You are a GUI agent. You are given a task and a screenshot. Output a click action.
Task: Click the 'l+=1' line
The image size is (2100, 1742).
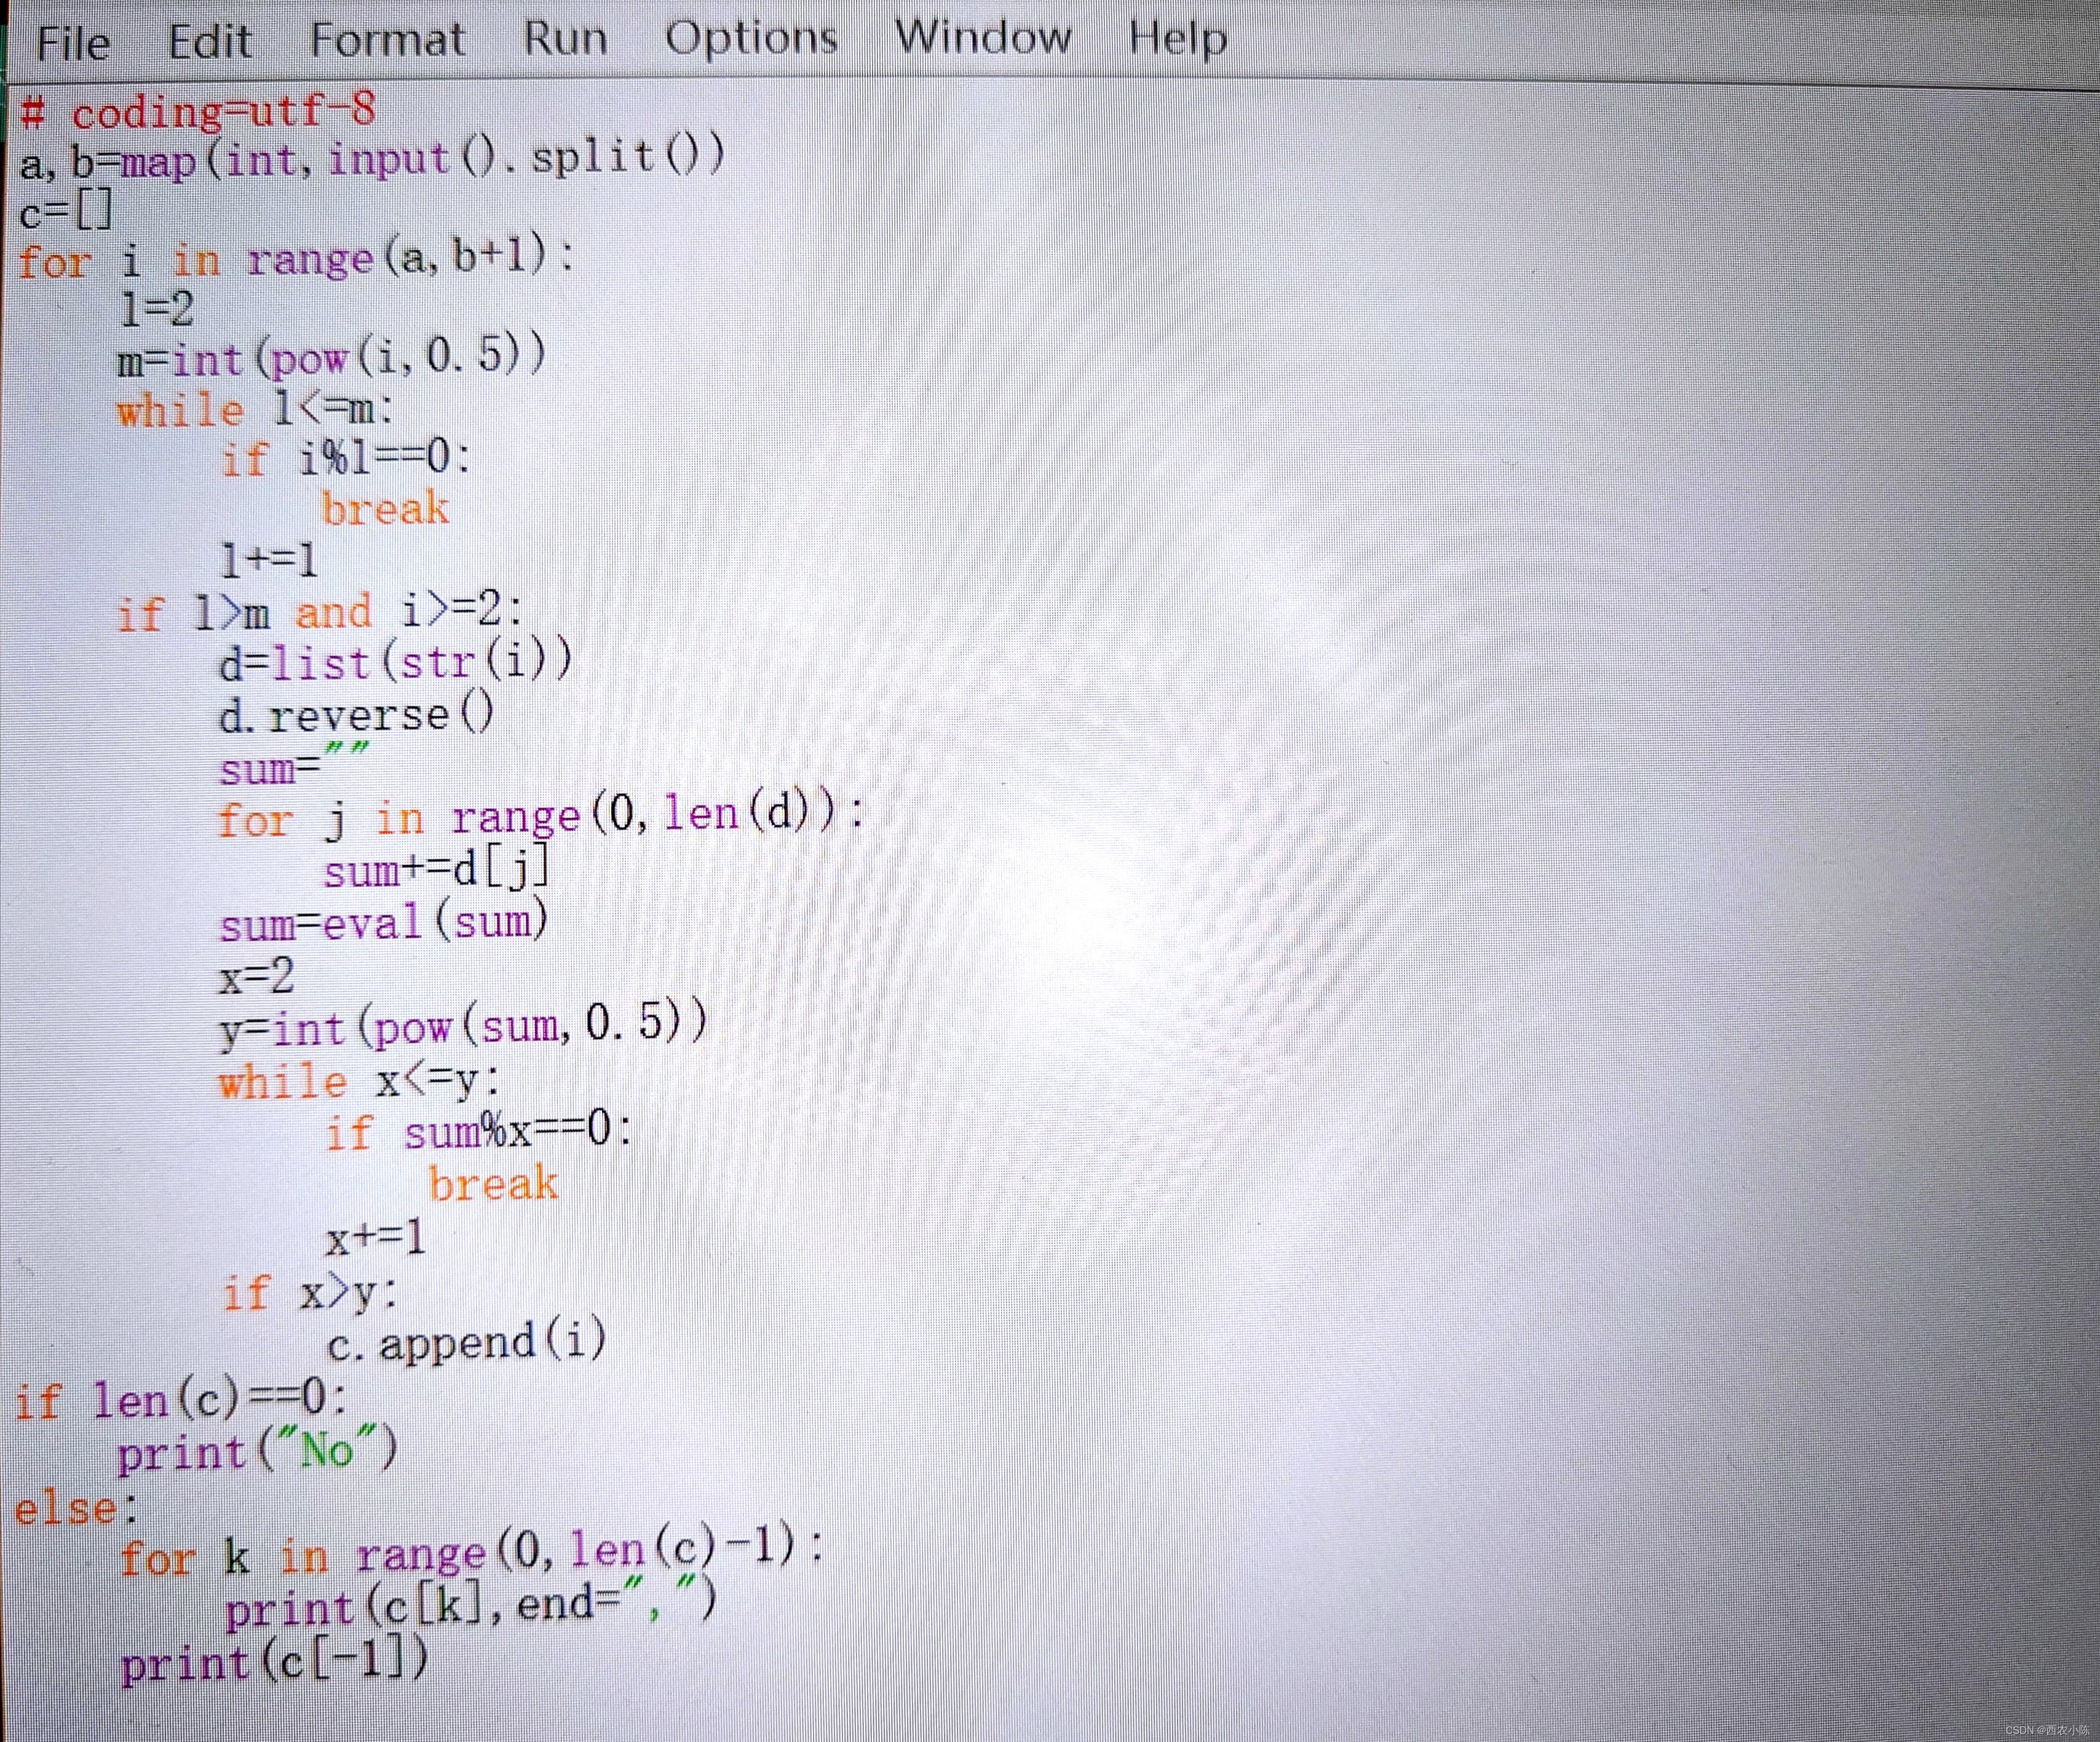click(269, 560)
